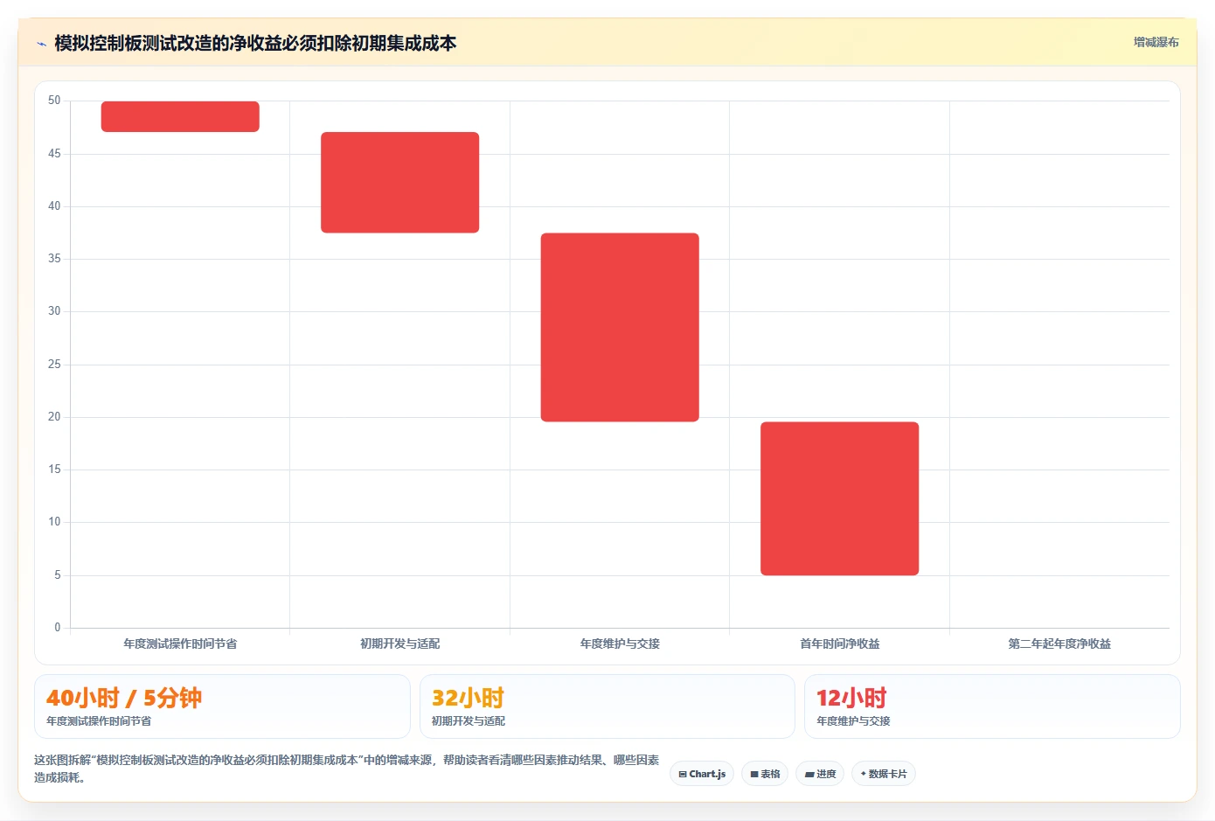The width and height of the screenshot is (1215, 821).
Task: Click the red bar for 首年时间净收益
Action: [839, 498]
